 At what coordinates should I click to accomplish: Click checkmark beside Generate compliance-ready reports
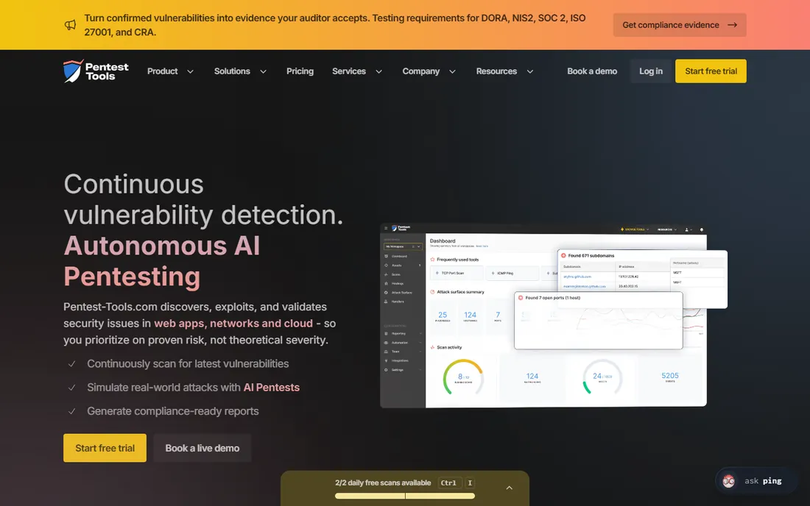click(x=72, y=411)
